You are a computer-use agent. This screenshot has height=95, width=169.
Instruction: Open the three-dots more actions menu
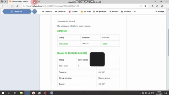(x=134, y=12)
